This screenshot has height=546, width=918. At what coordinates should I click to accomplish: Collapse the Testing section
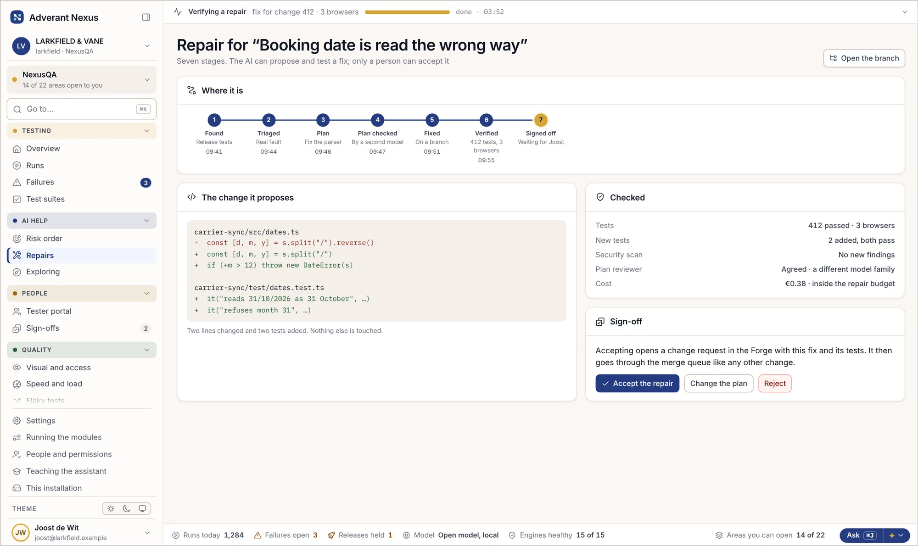point(82,131)
